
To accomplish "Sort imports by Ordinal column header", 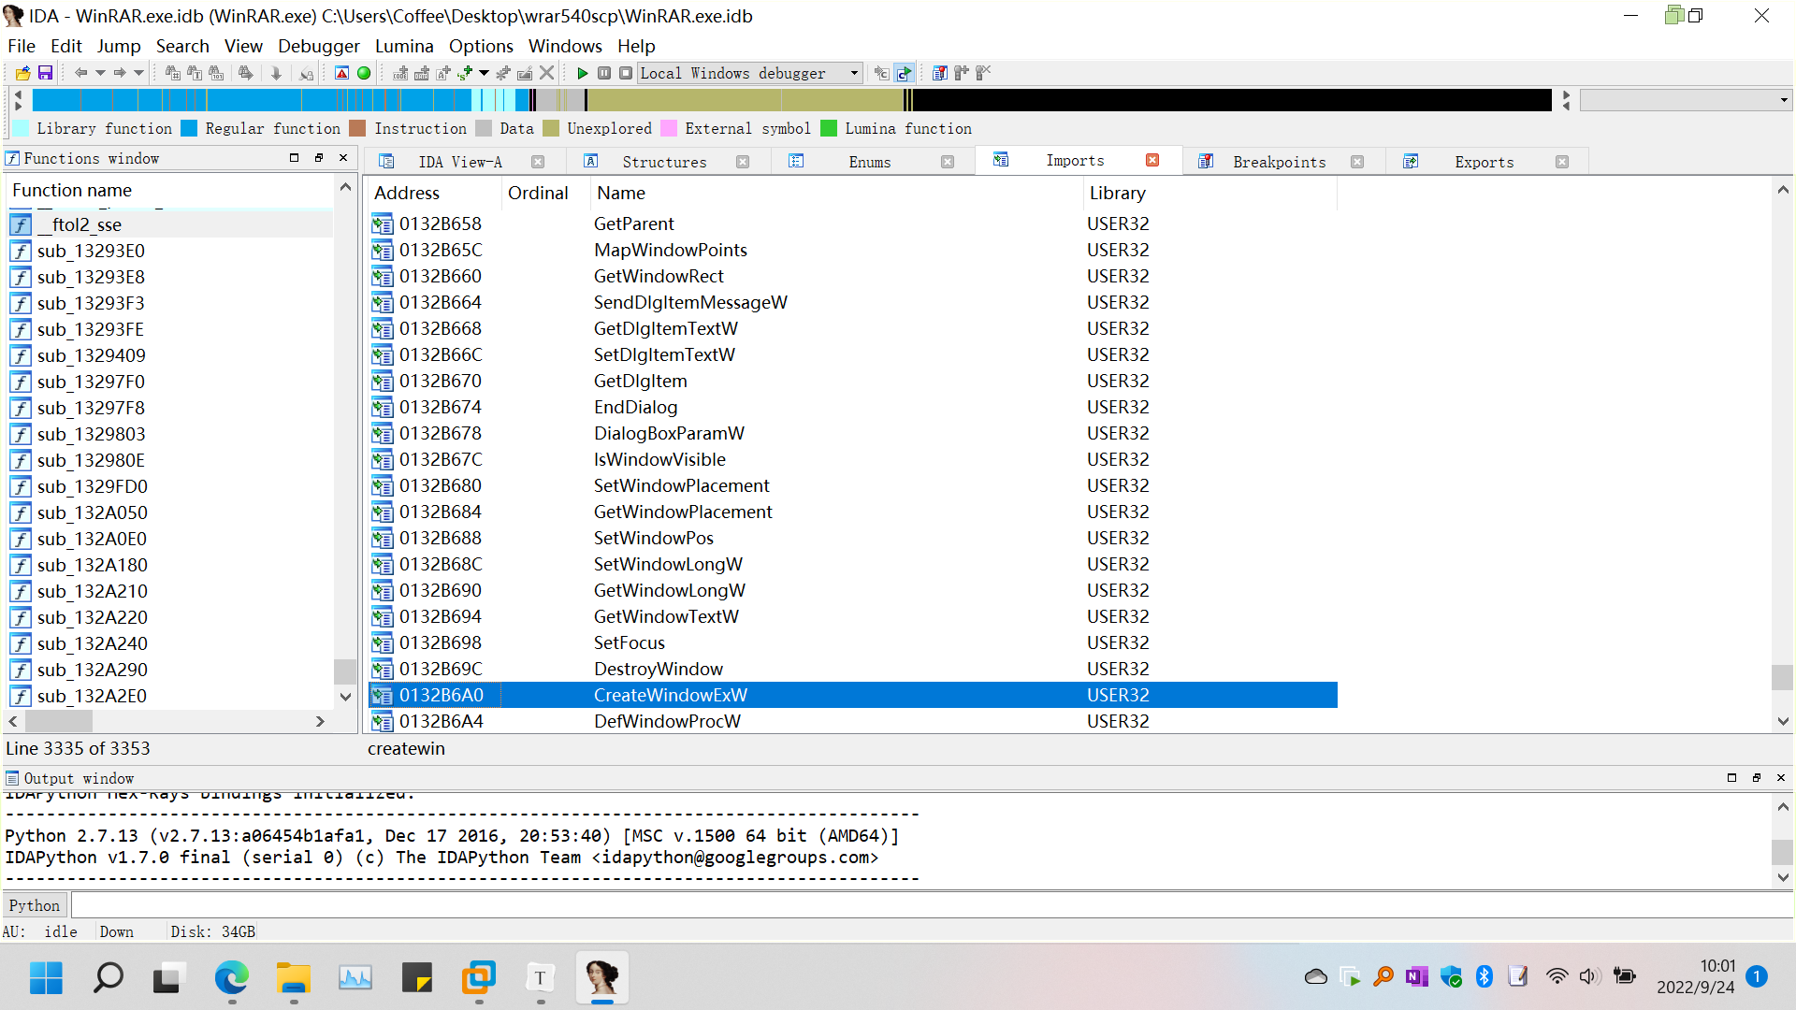I will pyautogui.click(x=545, y=193).
